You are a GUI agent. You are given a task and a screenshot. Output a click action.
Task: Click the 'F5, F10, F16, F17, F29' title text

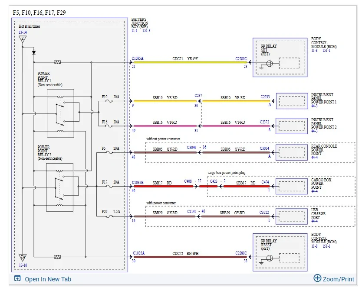tap(39, 13)
